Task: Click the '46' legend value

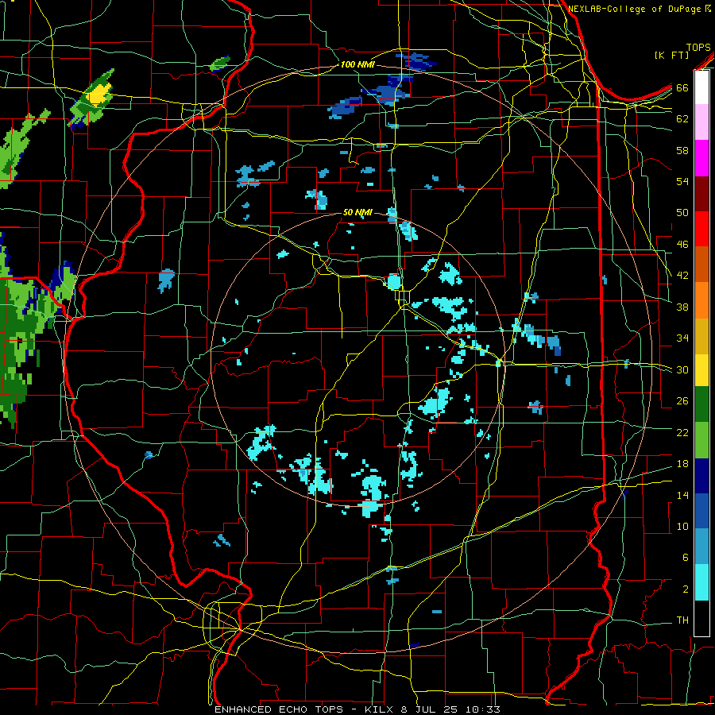Action: 682,245
